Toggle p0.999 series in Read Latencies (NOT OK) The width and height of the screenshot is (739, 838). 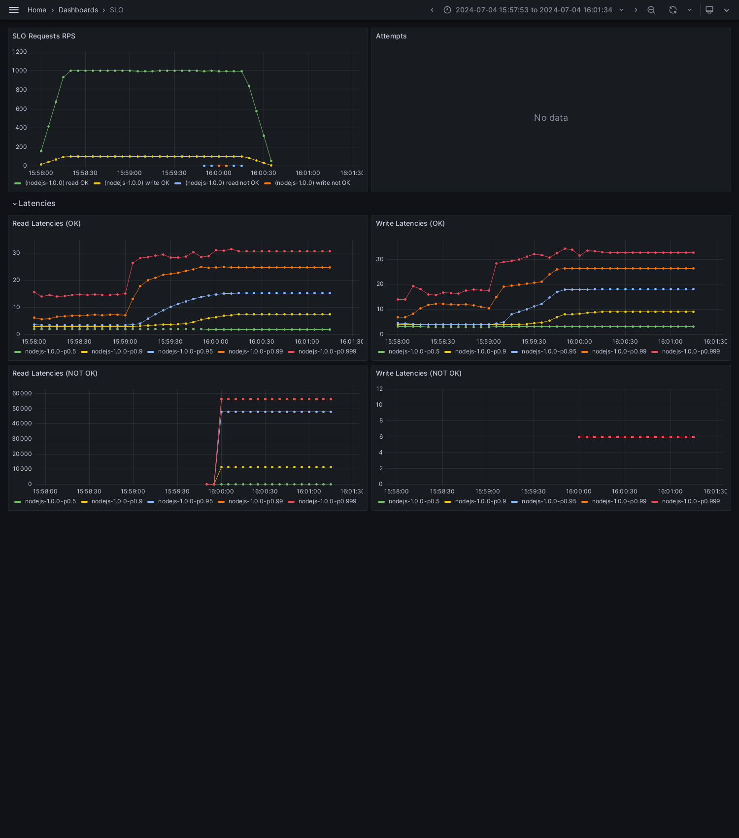point(327,501)
